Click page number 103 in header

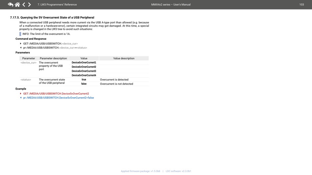pyautogui.click(x=301, y=5)
